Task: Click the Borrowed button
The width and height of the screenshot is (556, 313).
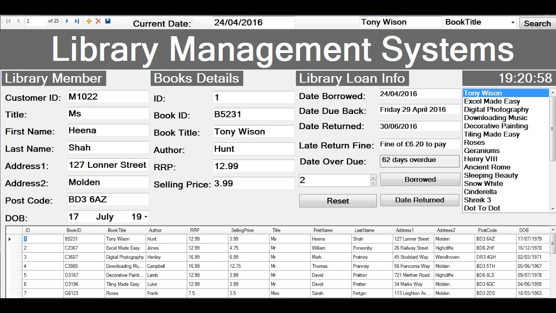Action: point(420,180)
